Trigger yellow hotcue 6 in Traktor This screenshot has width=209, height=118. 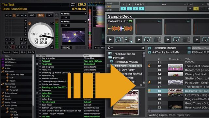click(x=196, y=9)
